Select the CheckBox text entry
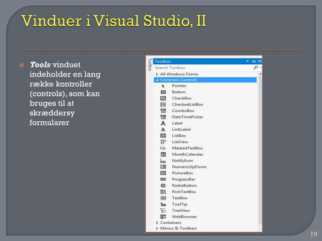This screenshot has height=241, width=322. 182,98
